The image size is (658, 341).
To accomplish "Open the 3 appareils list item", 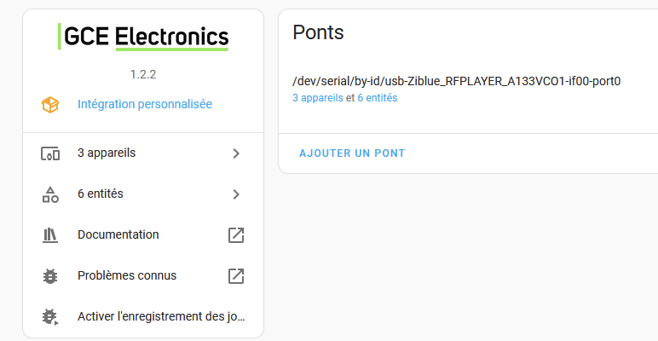I will [x=143, y=153].
